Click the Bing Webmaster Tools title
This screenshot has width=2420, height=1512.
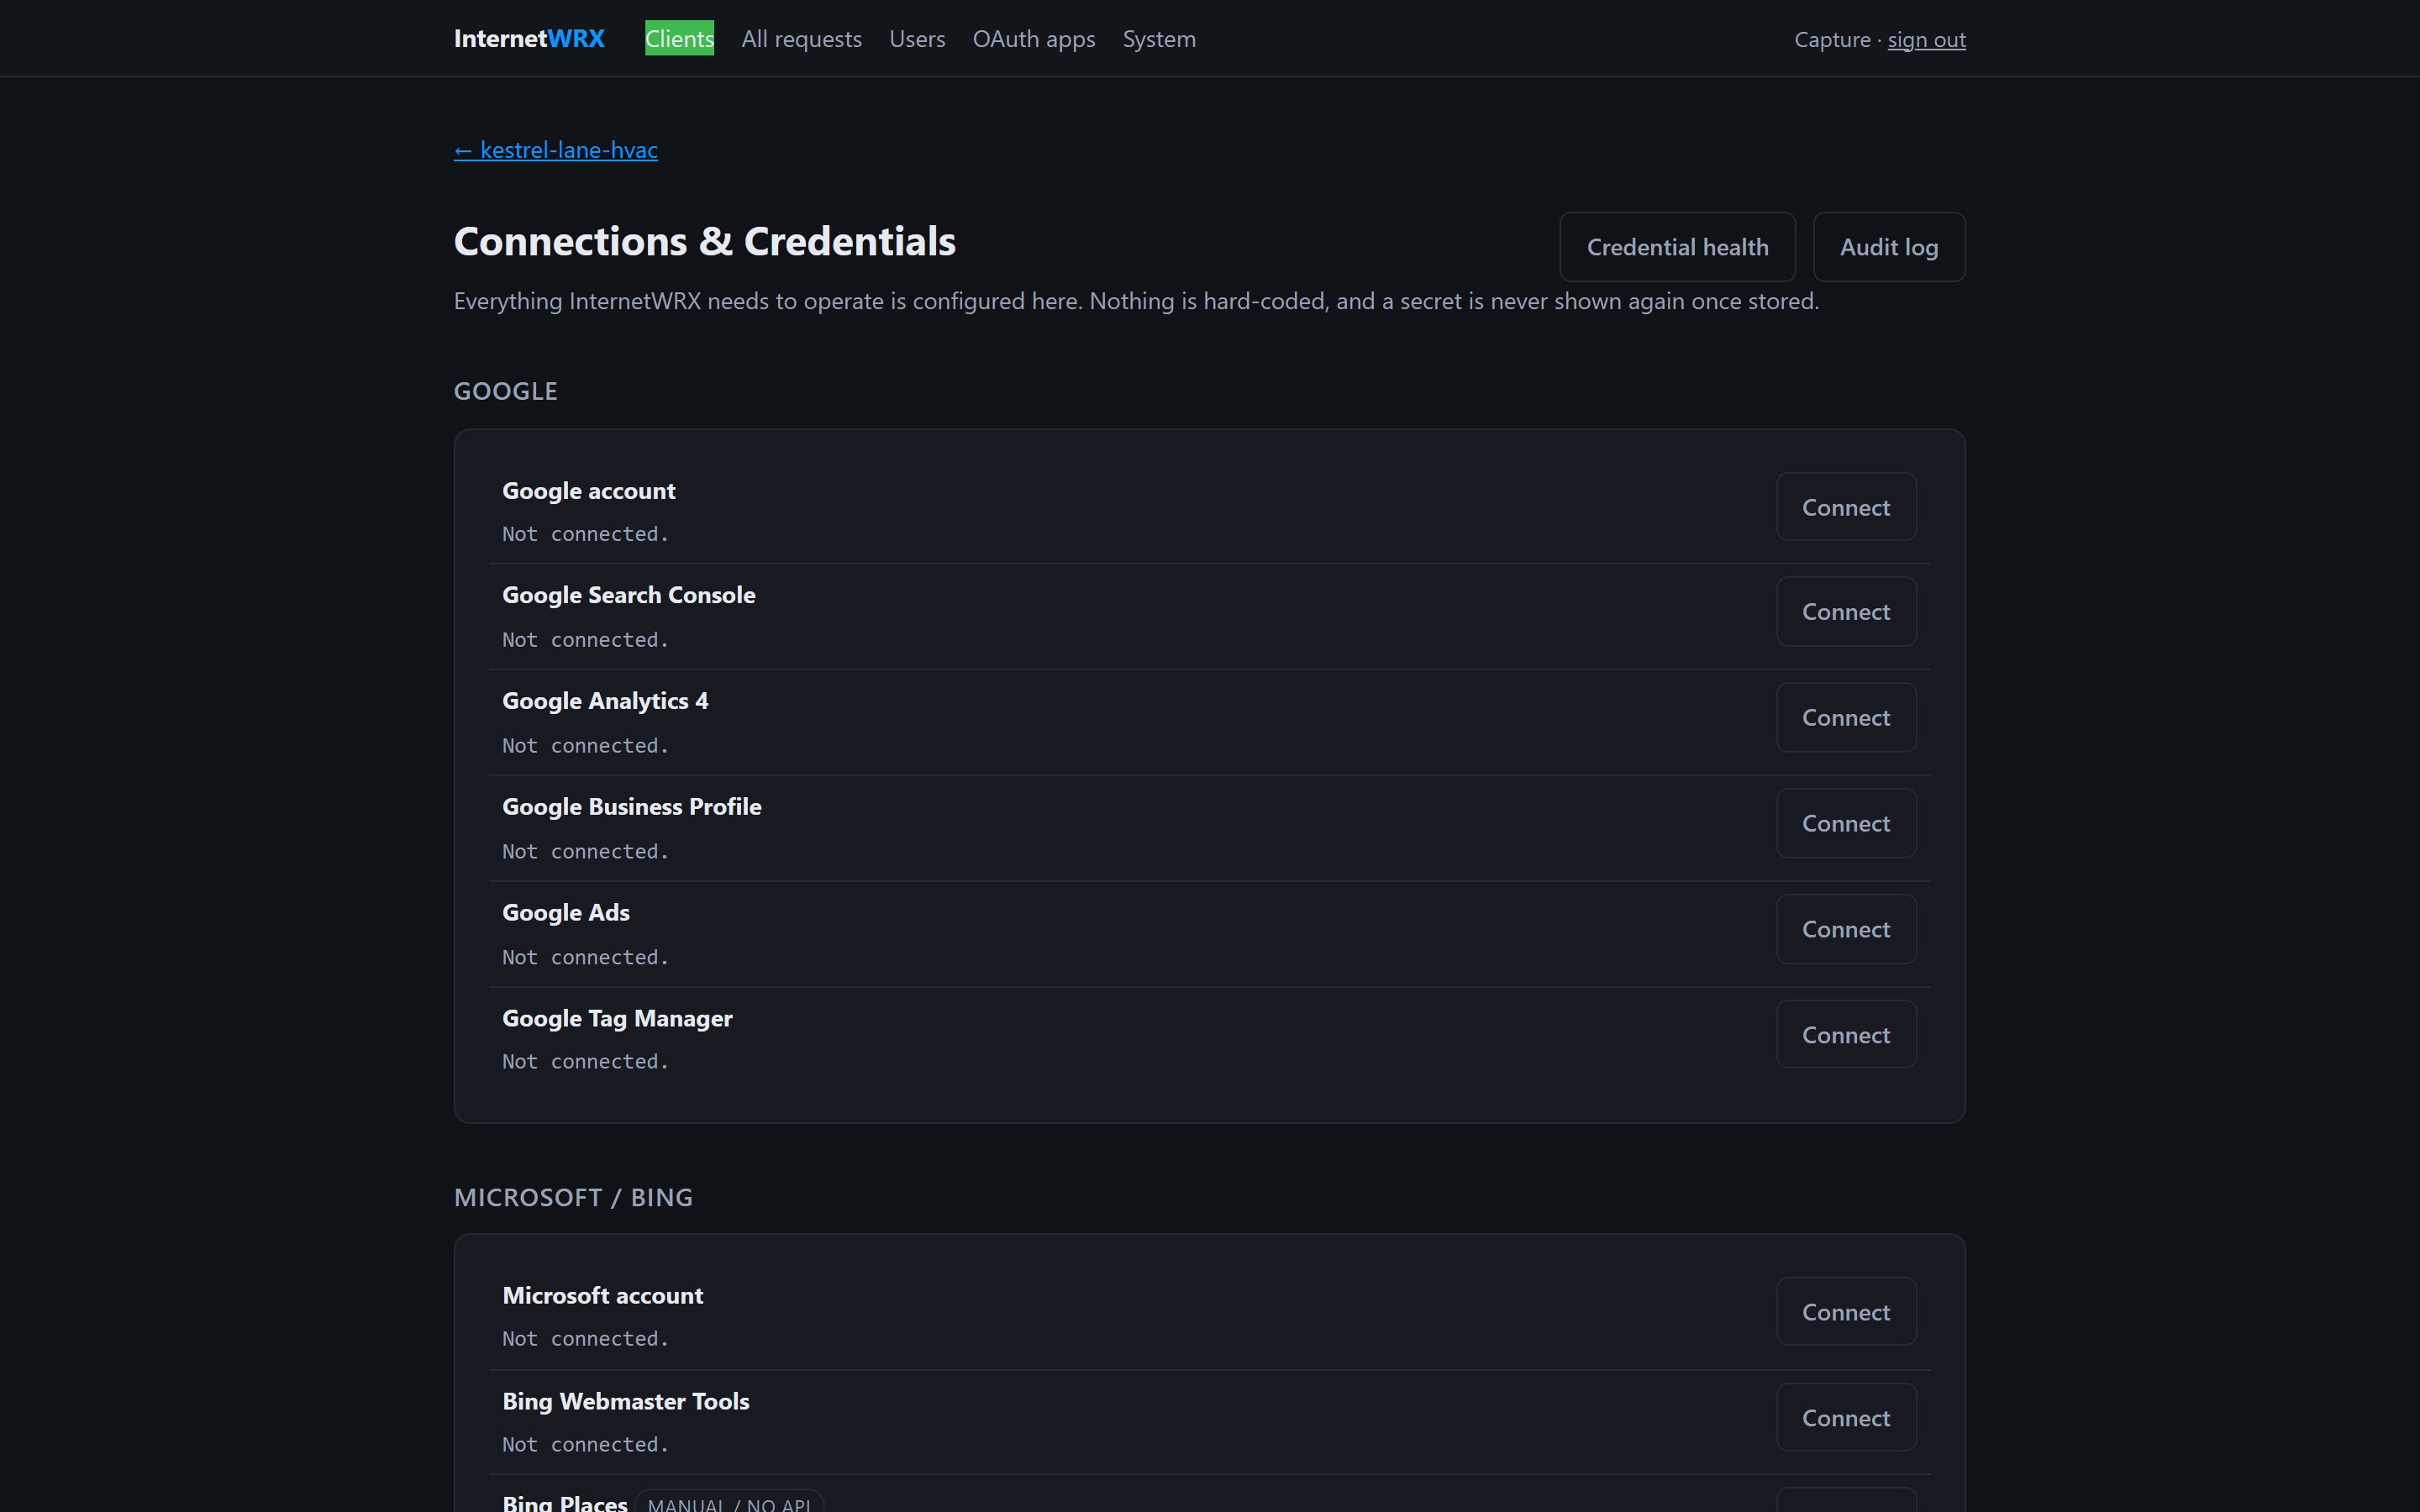click(625, 1401)
